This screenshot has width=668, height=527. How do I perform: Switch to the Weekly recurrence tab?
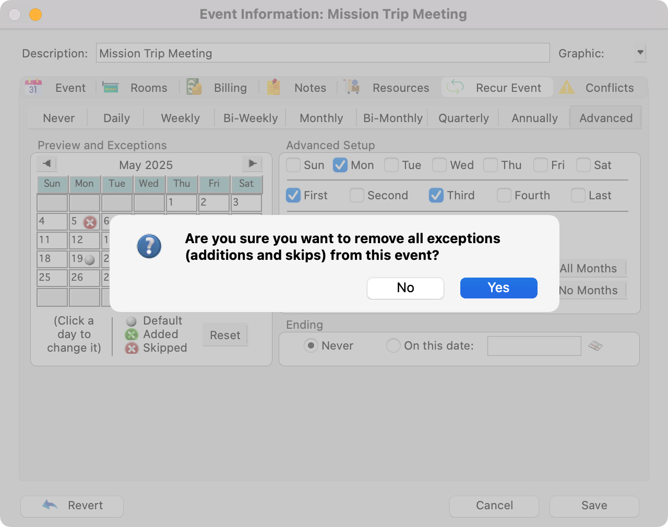click(180, 118)
